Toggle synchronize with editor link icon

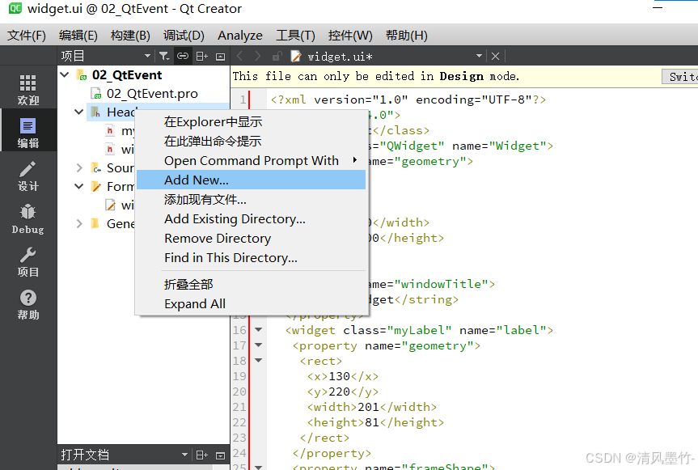click(182, 55)
